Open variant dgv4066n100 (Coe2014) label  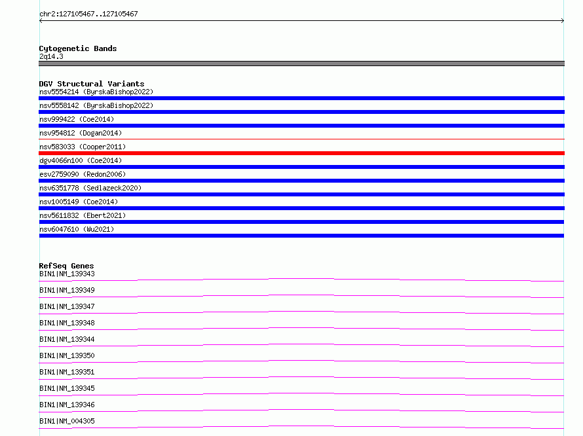point(81,160)
